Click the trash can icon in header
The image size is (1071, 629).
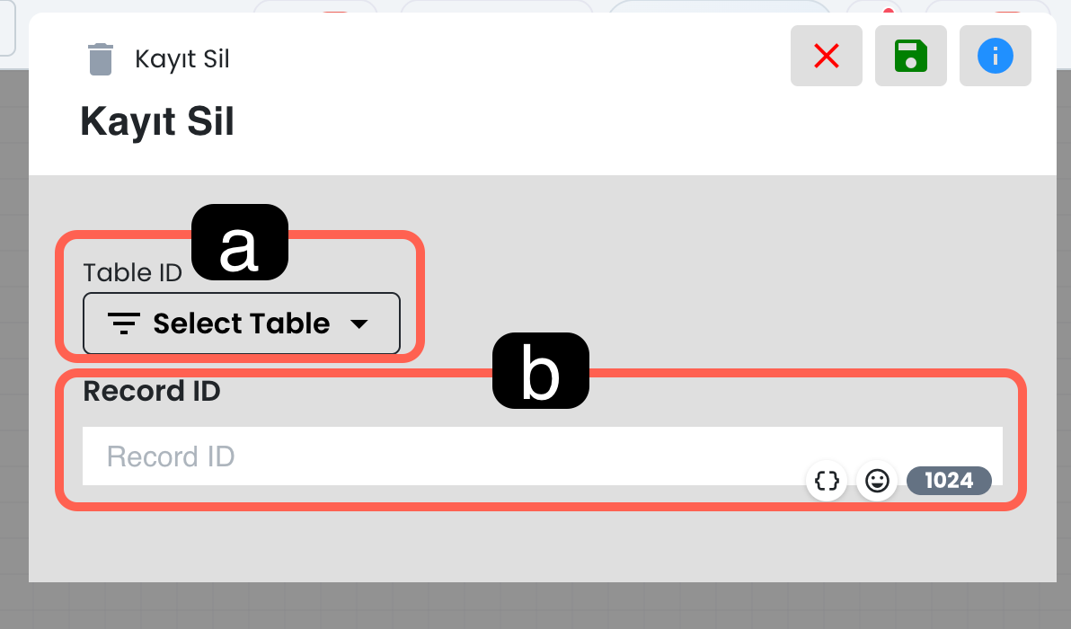pos(101,59)
